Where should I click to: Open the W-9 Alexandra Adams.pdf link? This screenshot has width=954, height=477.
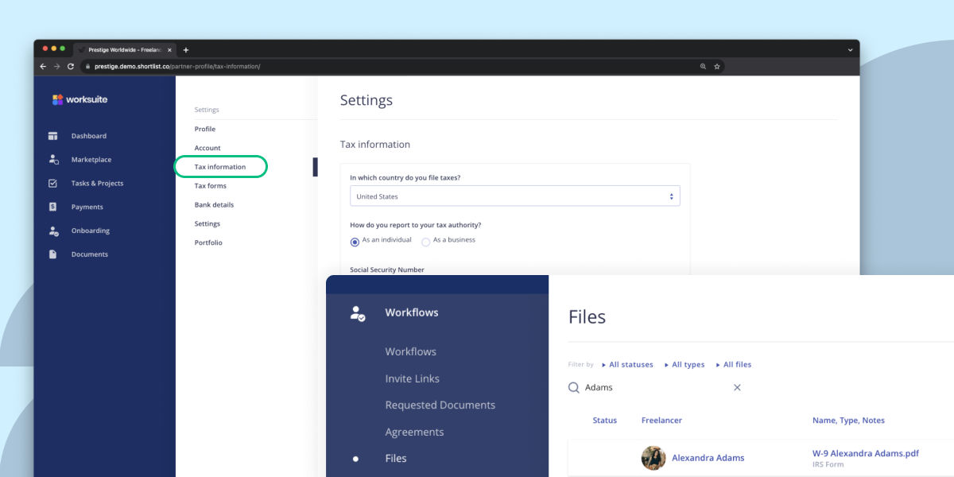[x=865, y=453]
